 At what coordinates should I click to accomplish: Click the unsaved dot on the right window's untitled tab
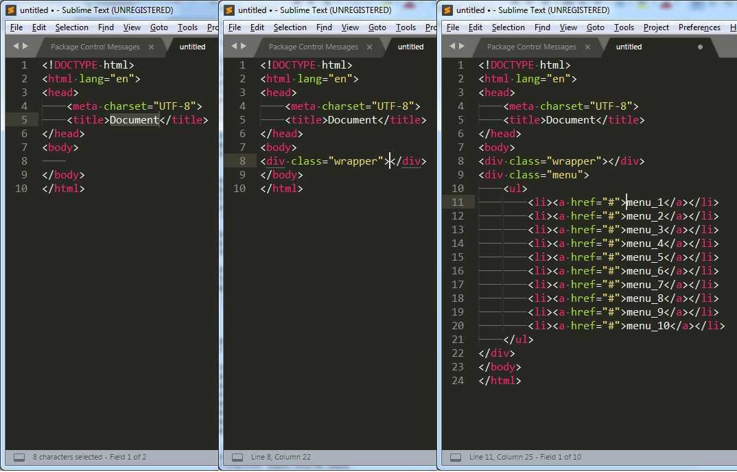pyautogui.click(x=700, y=47)
